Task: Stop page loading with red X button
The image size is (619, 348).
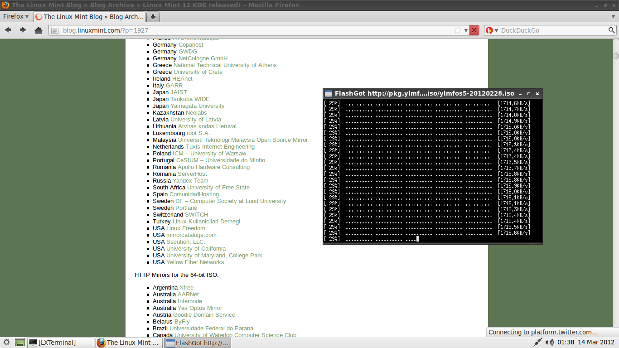Action: (474, 30)
